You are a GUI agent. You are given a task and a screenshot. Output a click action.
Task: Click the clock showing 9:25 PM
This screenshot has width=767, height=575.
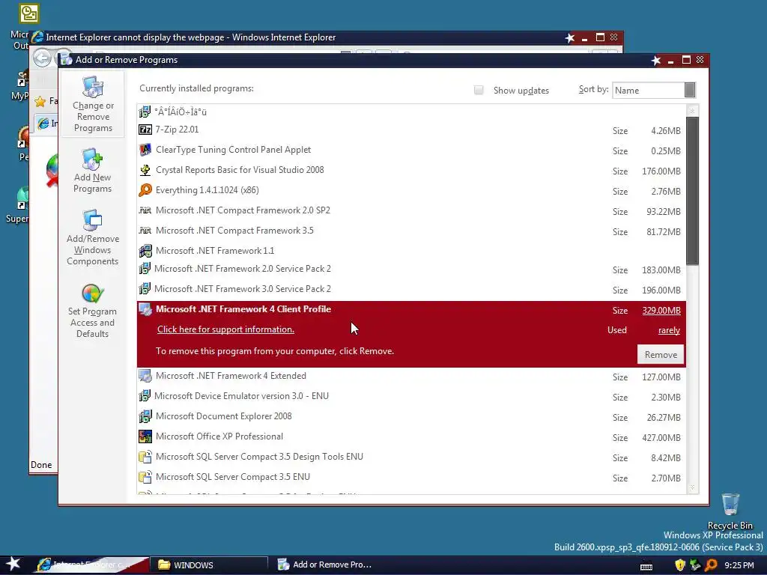(x=739, y=565)
